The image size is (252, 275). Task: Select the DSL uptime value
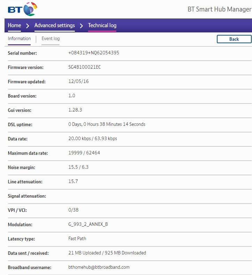tap(107, 124)
